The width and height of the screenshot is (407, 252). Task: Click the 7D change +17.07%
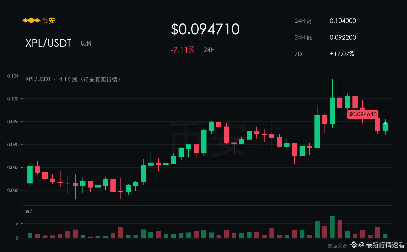point(342,54)
